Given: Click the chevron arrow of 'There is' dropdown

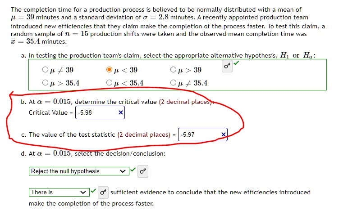Looking at the screenshot, I should (x=83, y=193).
